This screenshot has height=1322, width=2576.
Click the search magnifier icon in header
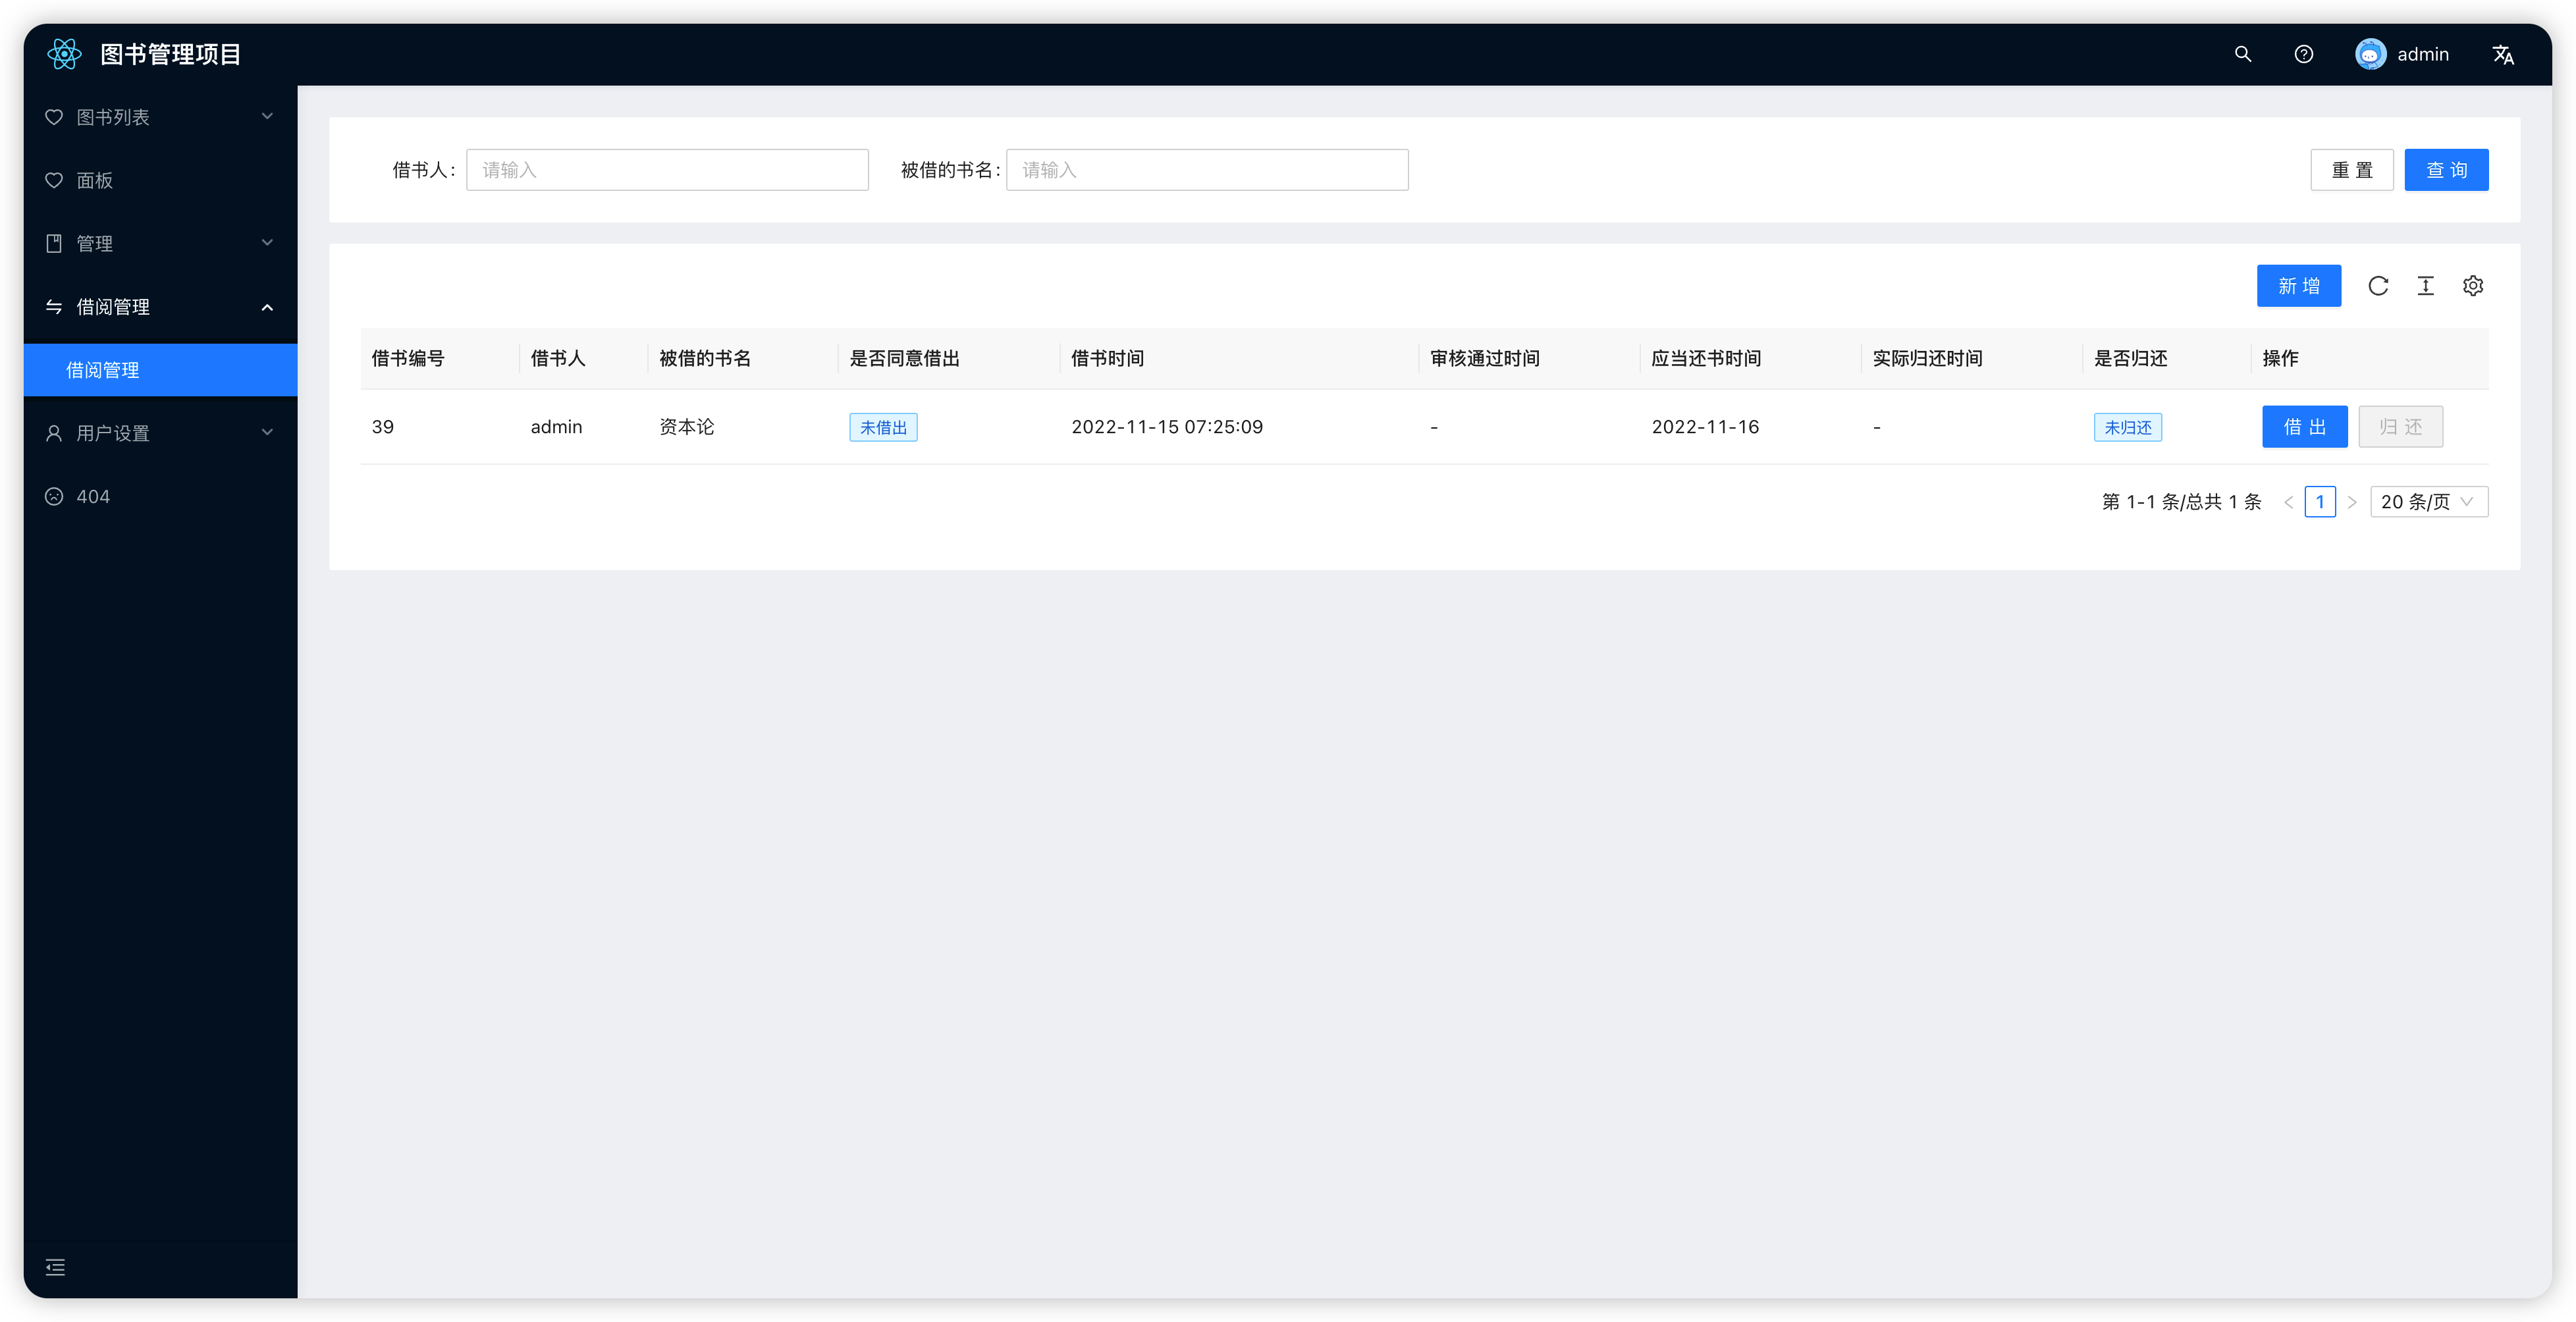[x=2242, y=54]
